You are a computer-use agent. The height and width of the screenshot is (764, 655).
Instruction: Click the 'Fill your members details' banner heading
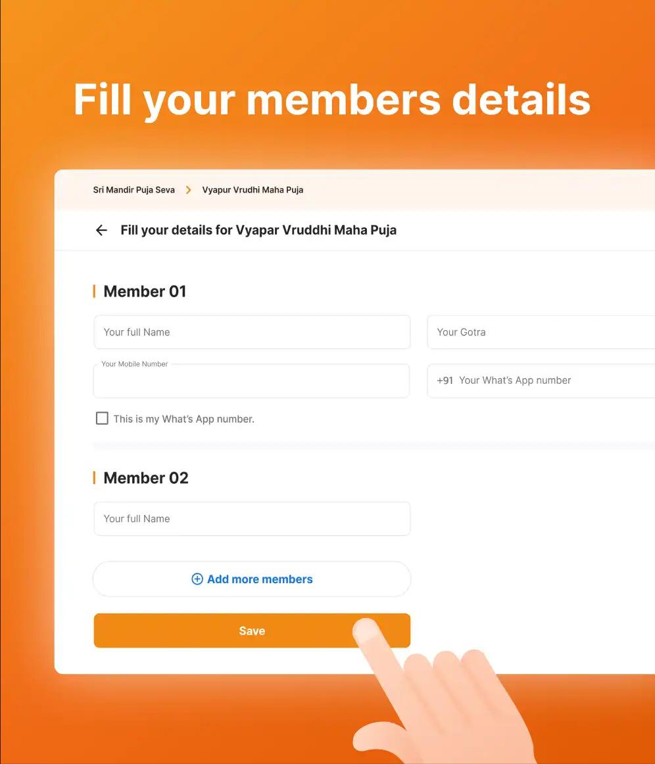332,100
